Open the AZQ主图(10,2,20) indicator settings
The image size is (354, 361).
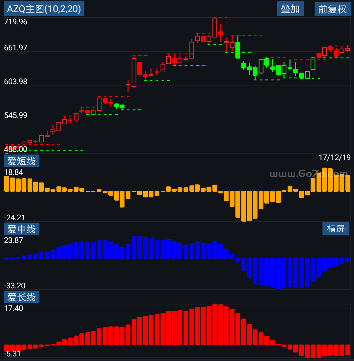point(44,9)
